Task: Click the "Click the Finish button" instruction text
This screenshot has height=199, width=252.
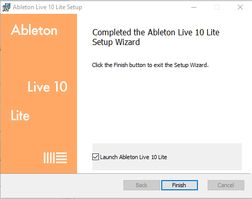Action: coord(150,65)
